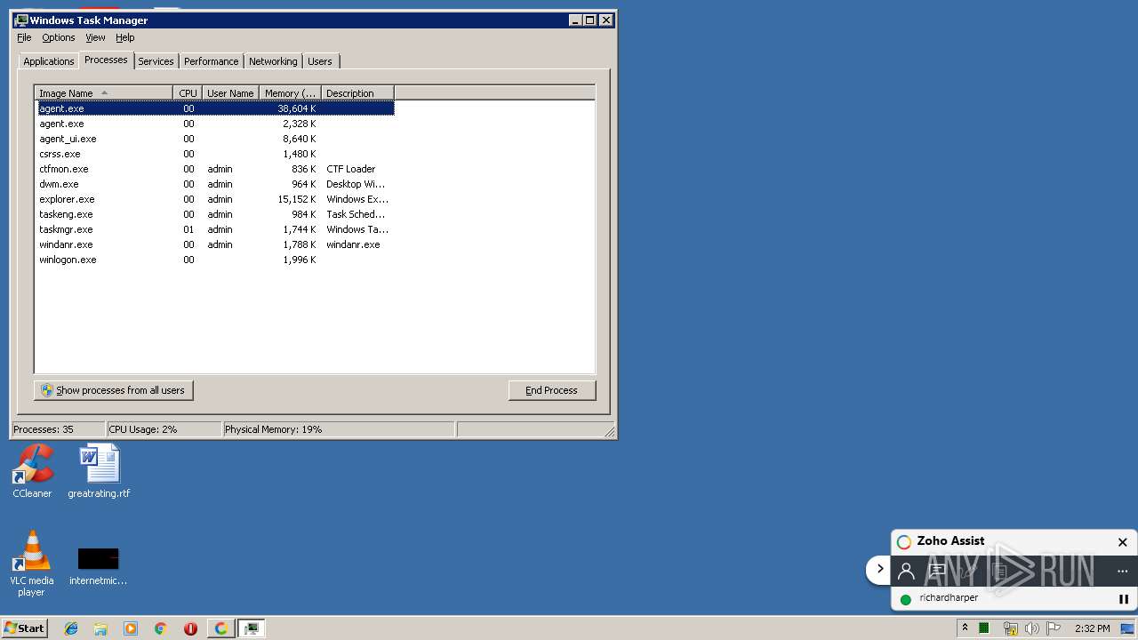The width and height of the screenshot is (1138, 640).
Task: Switch to the Applications tab
Action: [49, 61]
